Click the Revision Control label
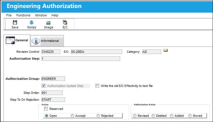Screen dimensions: 213x122 point(28,52)
